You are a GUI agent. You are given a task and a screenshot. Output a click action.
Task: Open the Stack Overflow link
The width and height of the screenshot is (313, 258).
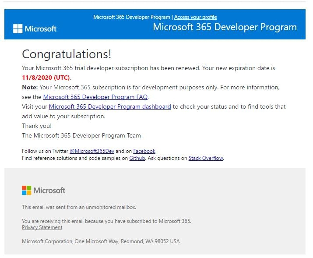206,158
